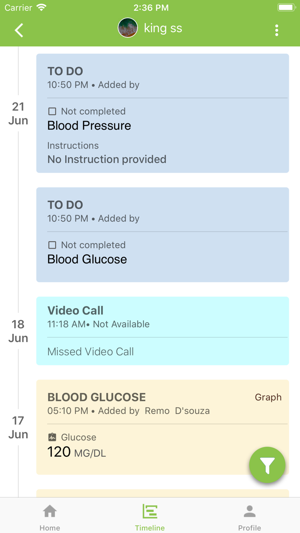This screenshot has width=300, height=533.
Task: Tap the Profile person icon
Action: (x=249, y=511)
